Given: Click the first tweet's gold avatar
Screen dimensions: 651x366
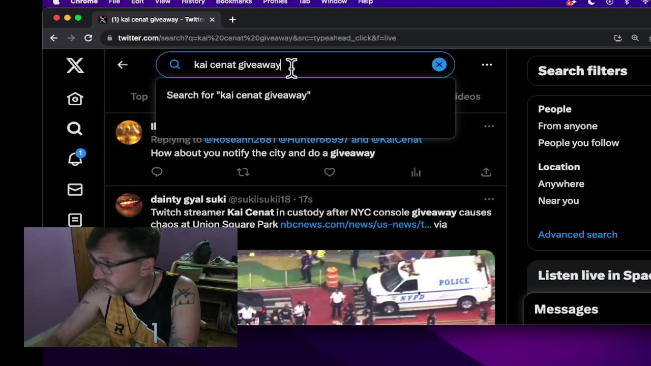Looking at the screenshot, I should click(129, 132).
